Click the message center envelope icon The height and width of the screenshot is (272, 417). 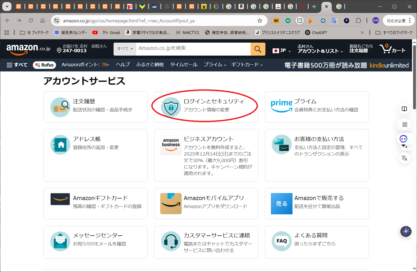click(60, 241)
